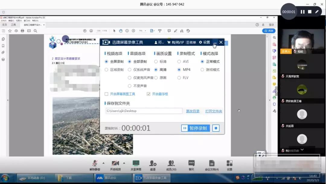Open layers panel in Acrobat left sidebar

point(3,59)
